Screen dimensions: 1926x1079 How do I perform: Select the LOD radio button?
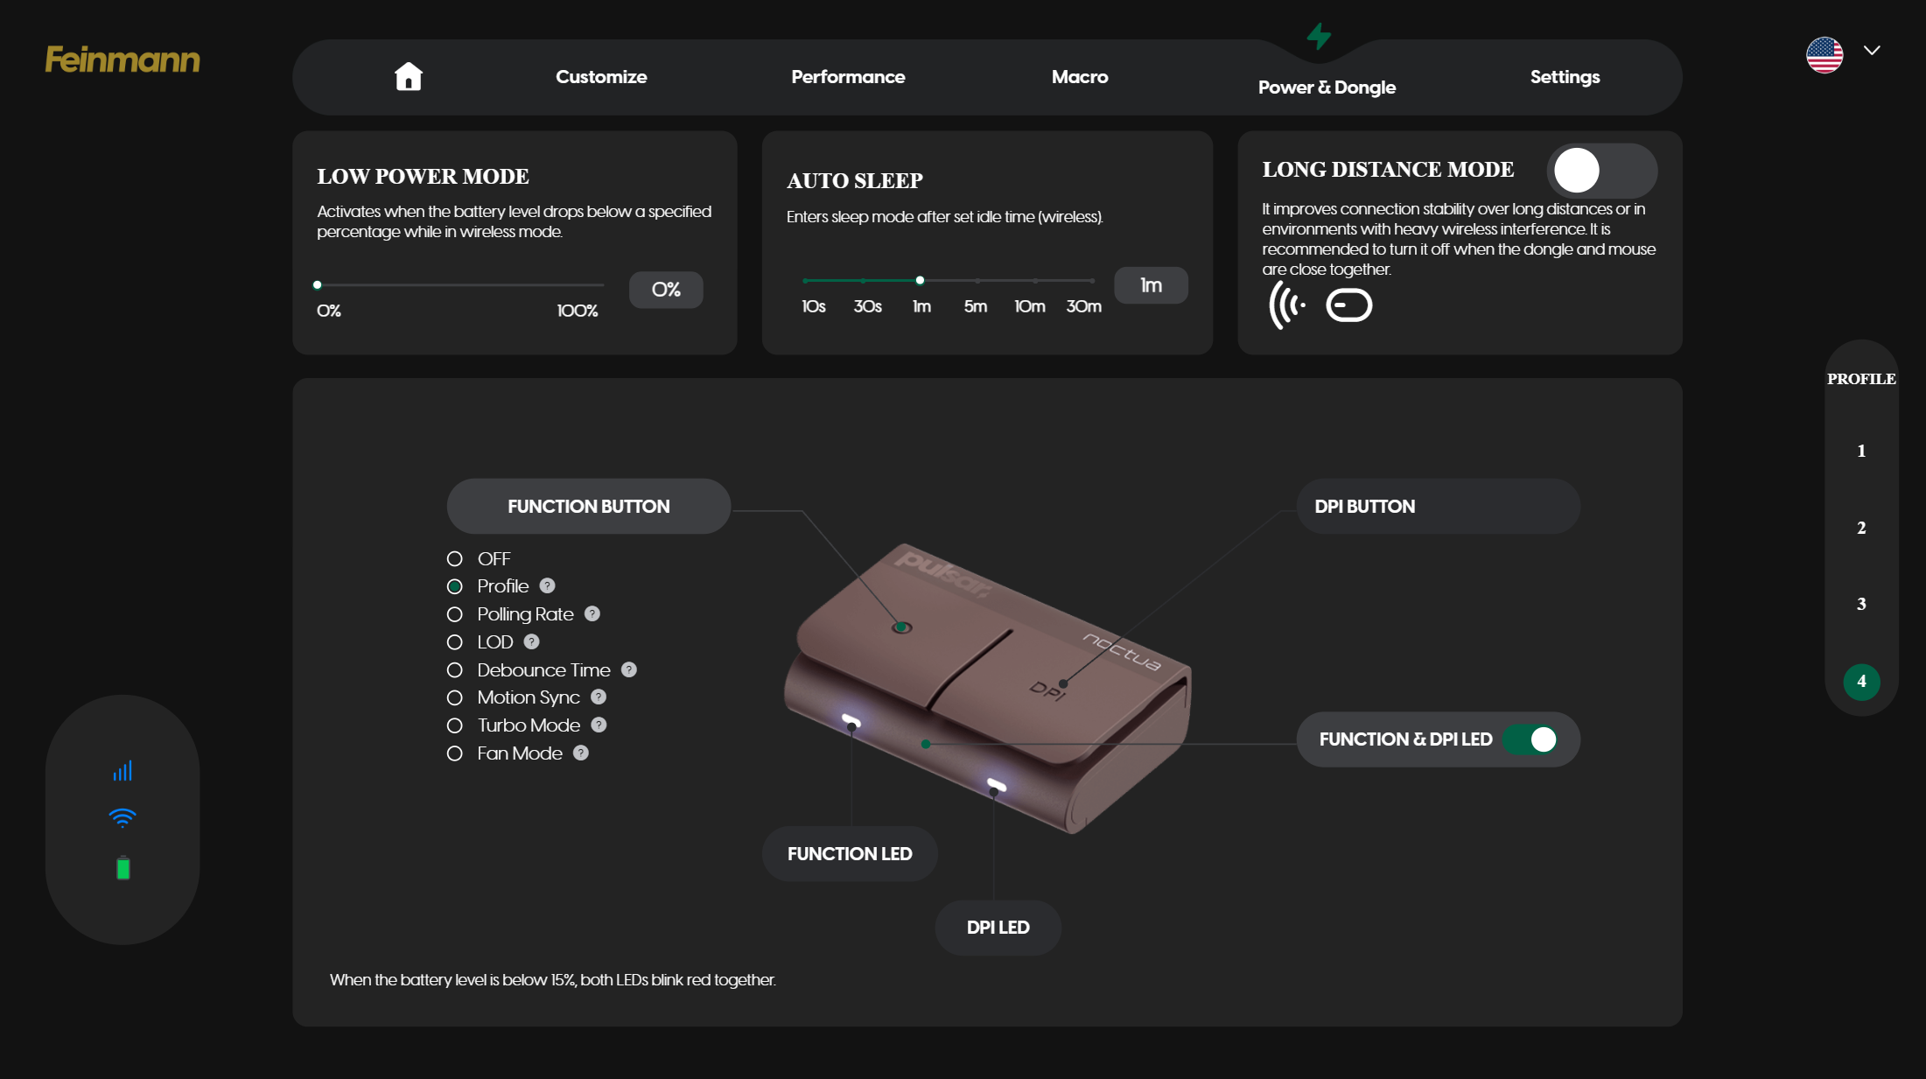pyautogui.click(x=454, y=642)
